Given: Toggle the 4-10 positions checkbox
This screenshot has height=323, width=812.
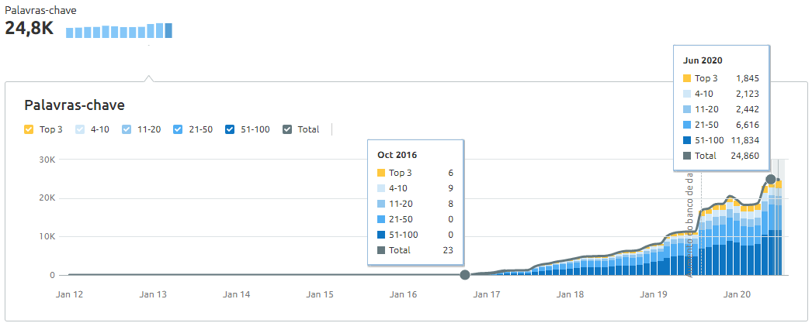Looking at the screenshot, I should [x=82, y=129].
